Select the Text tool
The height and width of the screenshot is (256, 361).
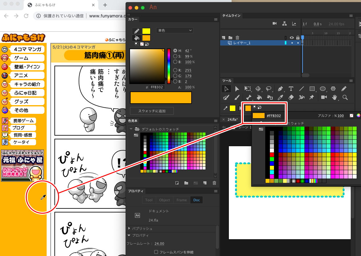click(291, 89)
